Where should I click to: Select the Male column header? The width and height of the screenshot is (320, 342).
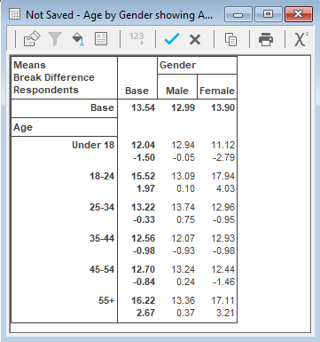tap(177, 91)
